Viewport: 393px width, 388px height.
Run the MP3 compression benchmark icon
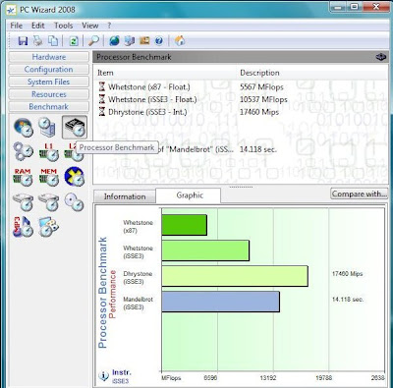[x=23, y=227]
